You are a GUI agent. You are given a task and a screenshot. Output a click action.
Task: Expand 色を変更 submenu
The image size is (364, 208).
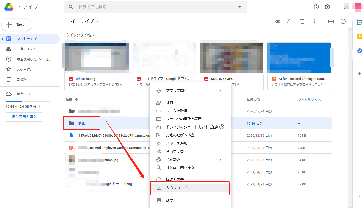tap(220, 160)
